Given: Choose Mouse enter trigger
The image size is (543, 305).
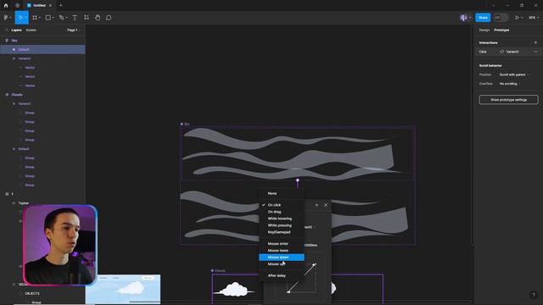Looking at the screenshot, I should [282, 244].
